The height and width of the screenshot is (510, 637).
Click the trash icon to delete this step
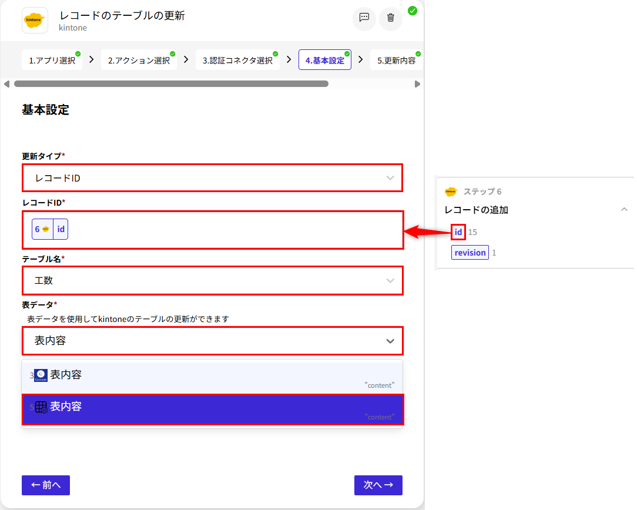[x=390, y=19]
